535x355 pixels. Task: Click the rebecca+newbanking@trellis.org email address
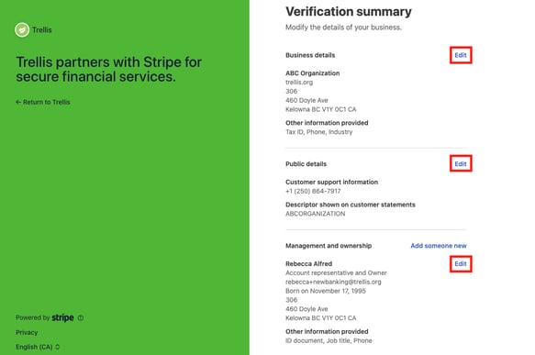tap(333, 282)
